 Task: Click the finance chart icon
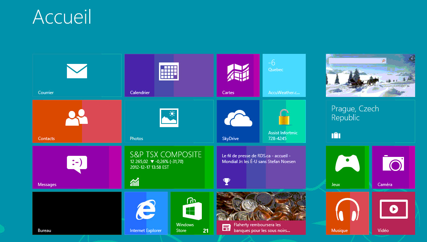coord(135,182)
